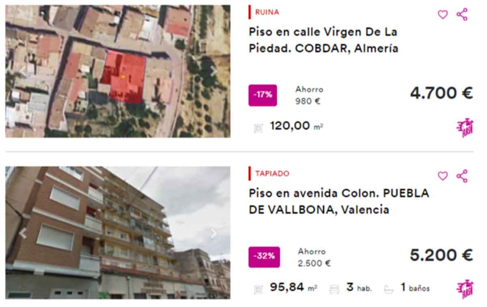The width and height of the screenshot is (487, 307).
Task: Click the surface area icon next to 95,84 m²
Action: point(258,289)
